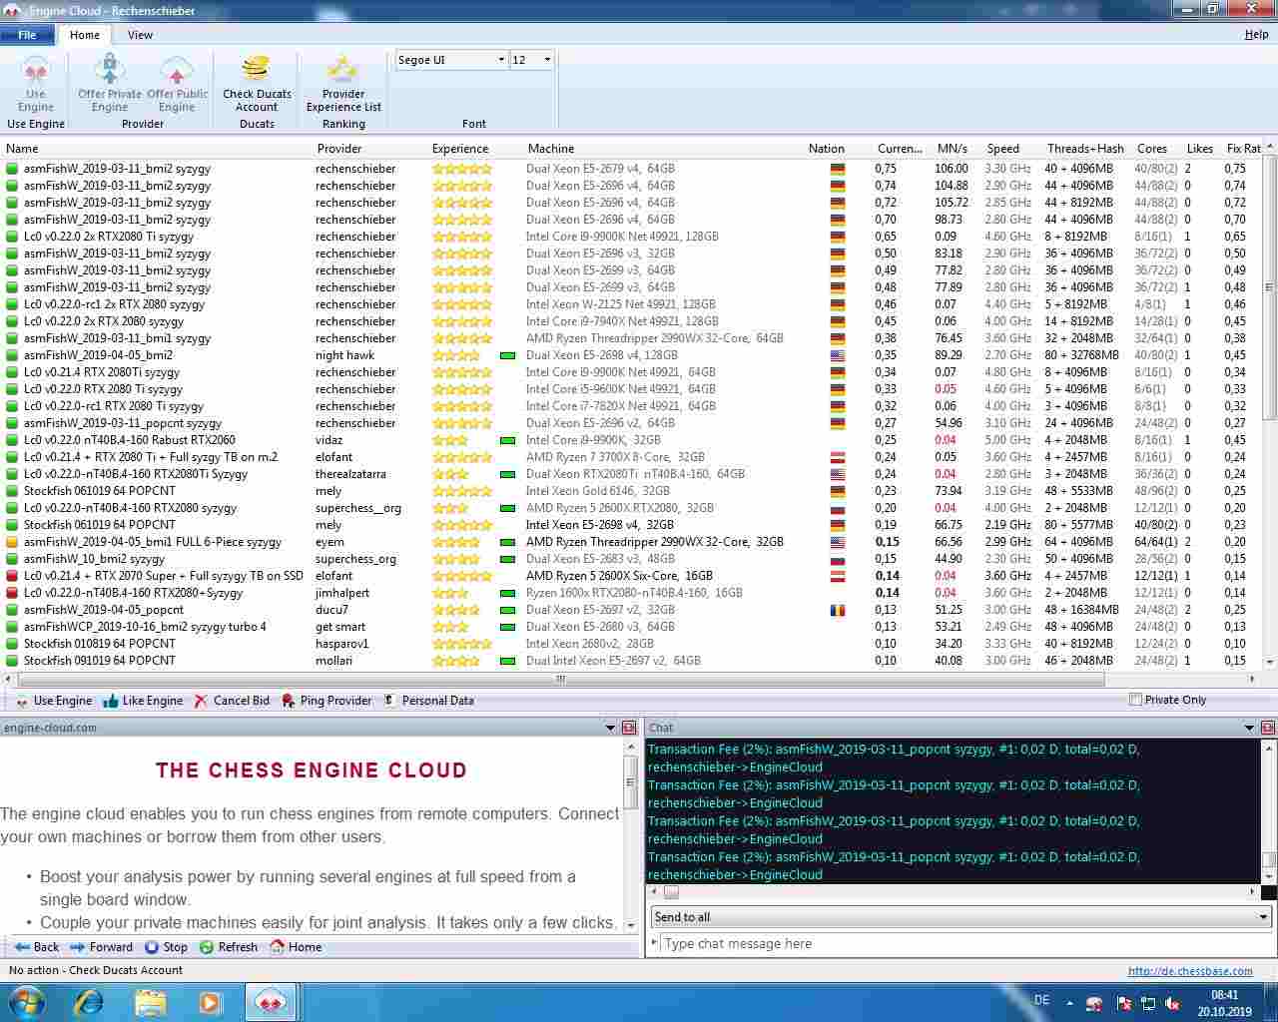The width and height of the screenshot is (1278, 1022).
Task: Go to browser pane Home
Action: tap(296, 947)
